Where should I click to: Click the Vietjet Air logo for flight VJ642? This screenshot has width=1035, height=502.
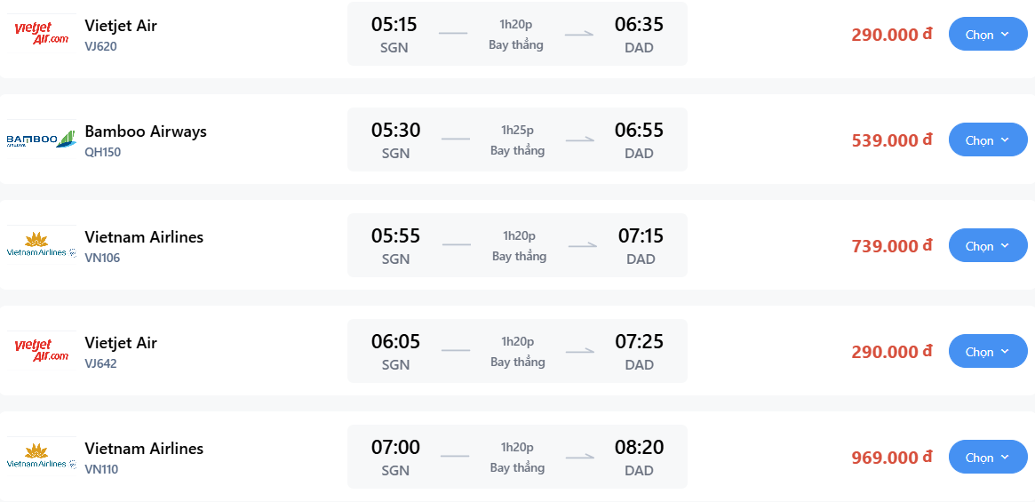coord(42,351)
